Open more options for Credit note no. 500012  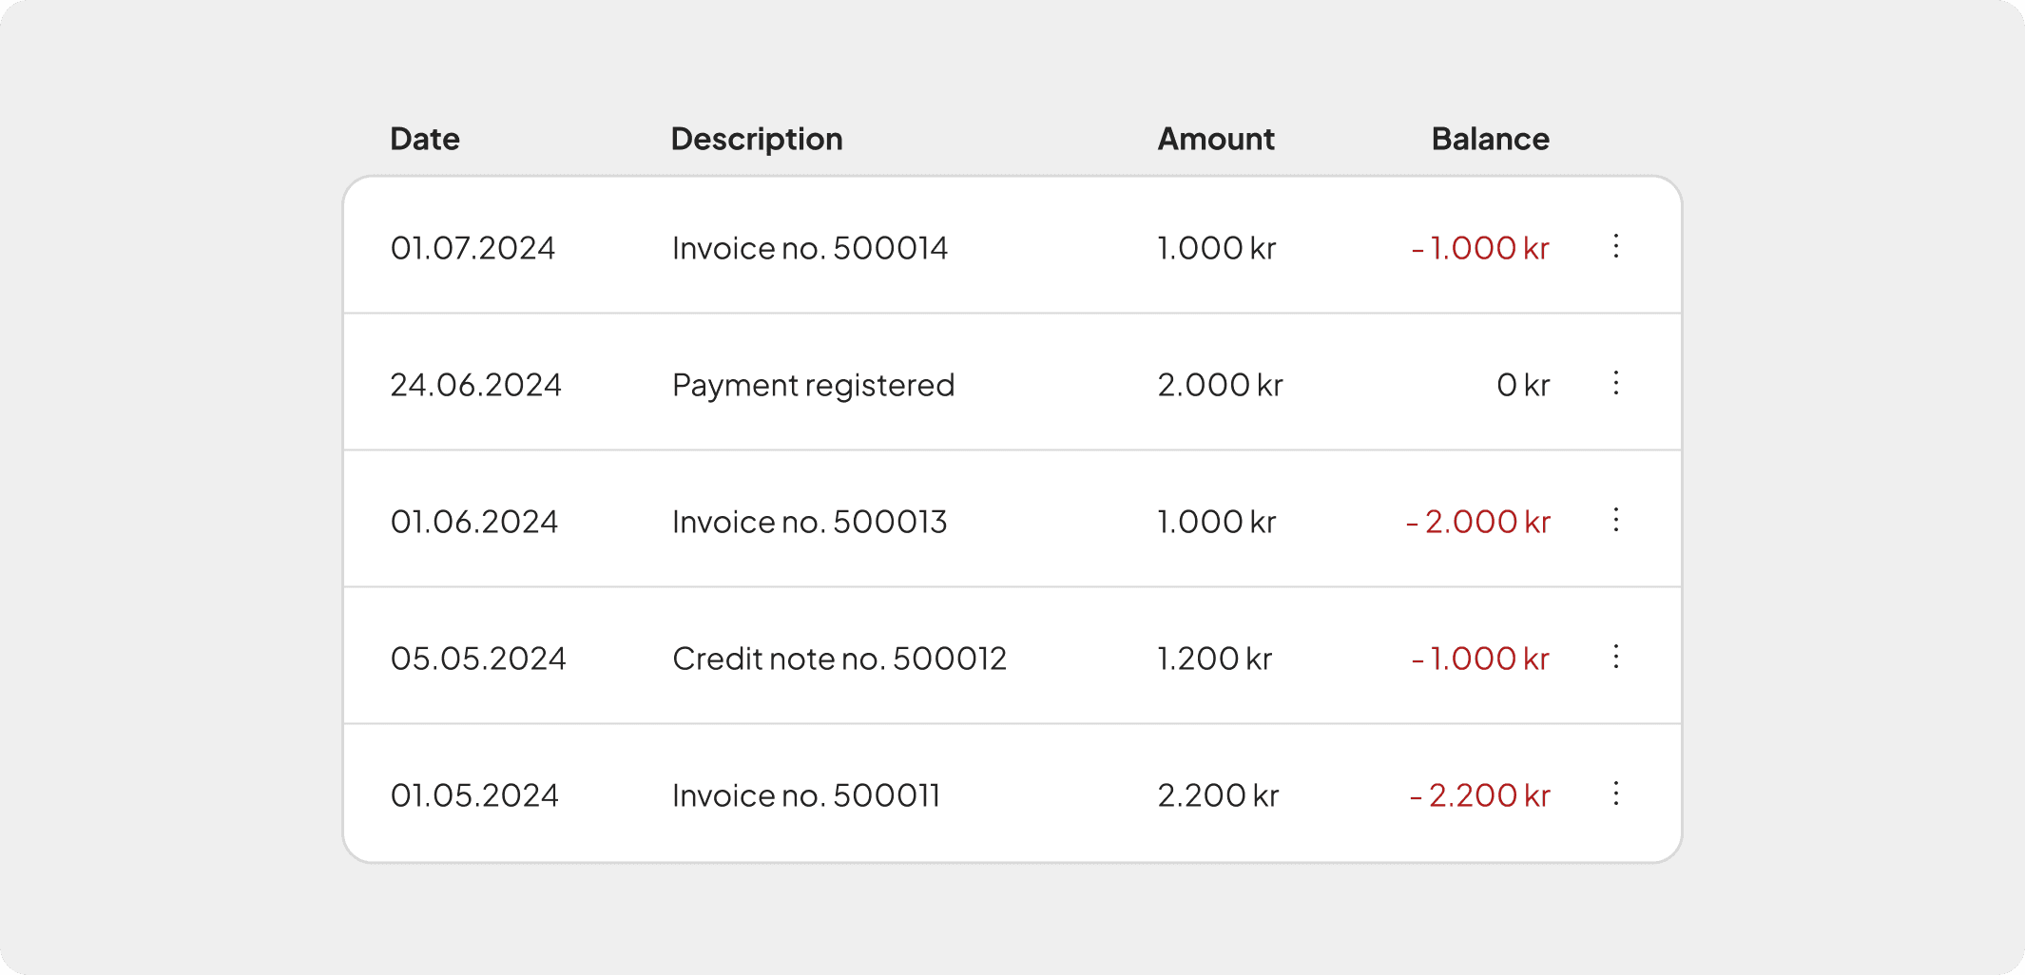click(1616, 657)
